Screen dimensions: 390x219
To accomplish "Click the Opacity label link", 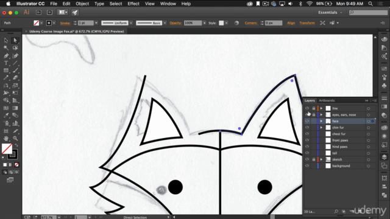I will coord(175,23).
